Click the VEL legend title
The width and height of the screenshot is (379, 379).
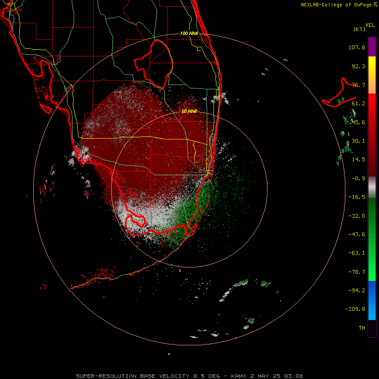[x=370, y=25]
